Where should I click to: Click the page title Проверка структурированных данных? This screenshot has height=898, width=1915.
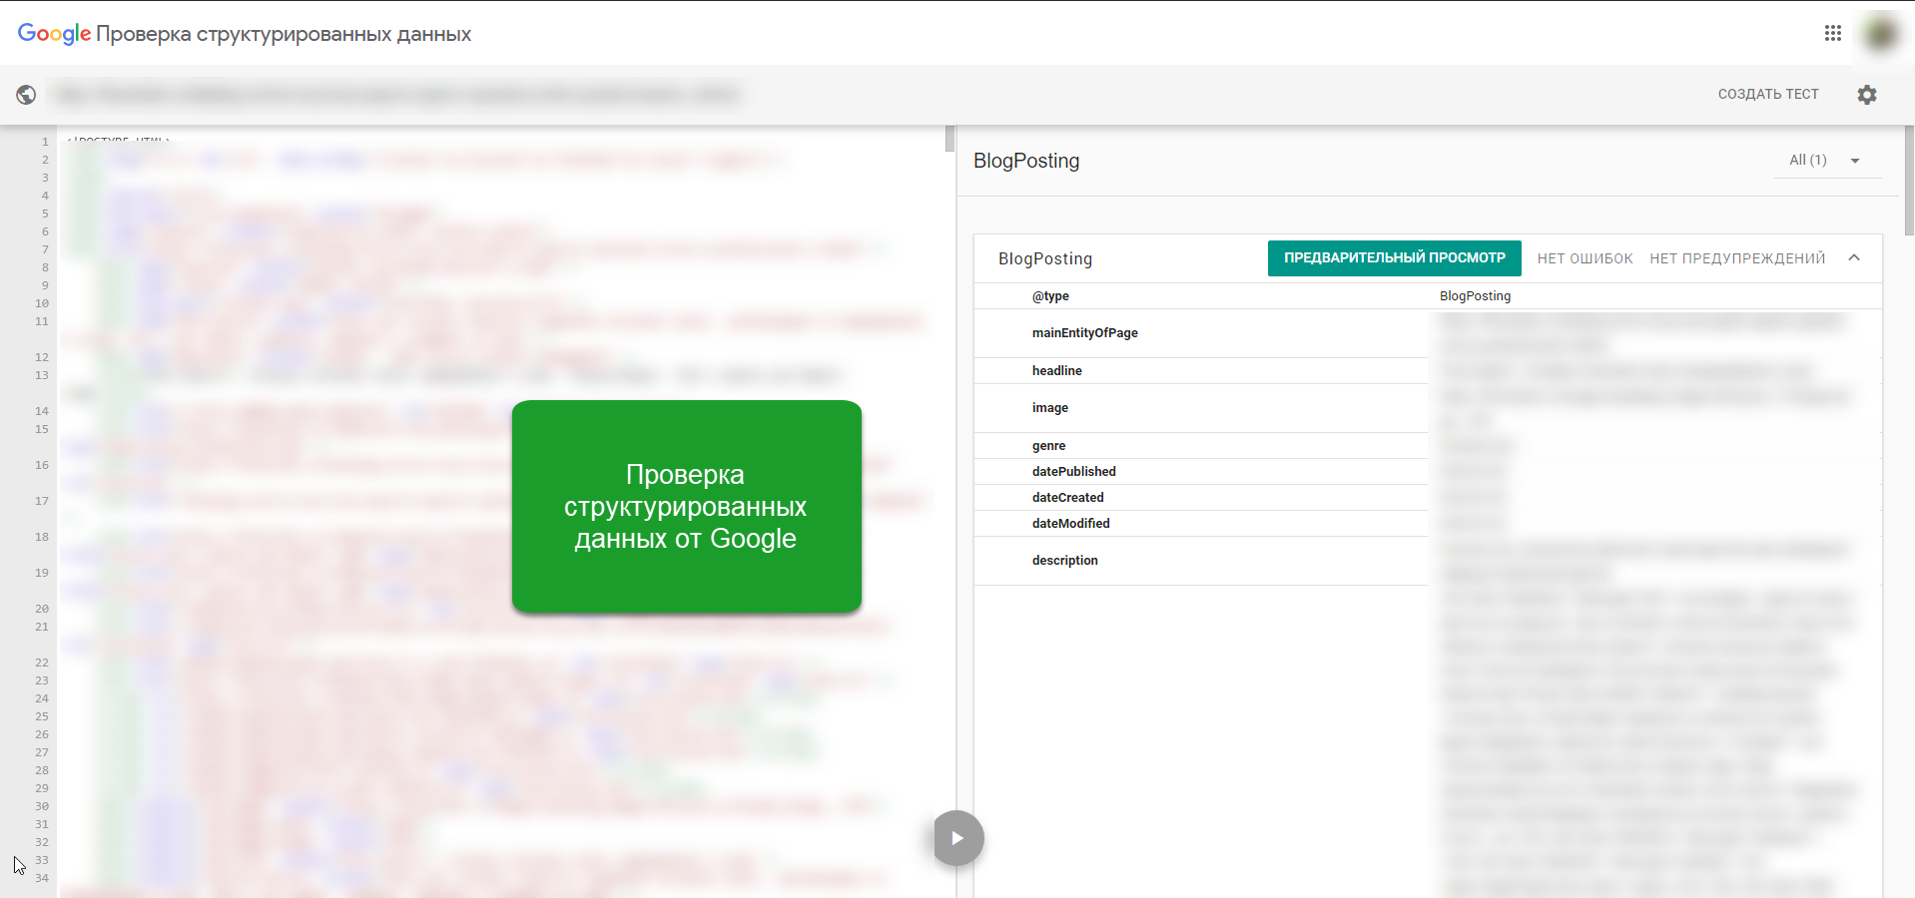(284, 34)
